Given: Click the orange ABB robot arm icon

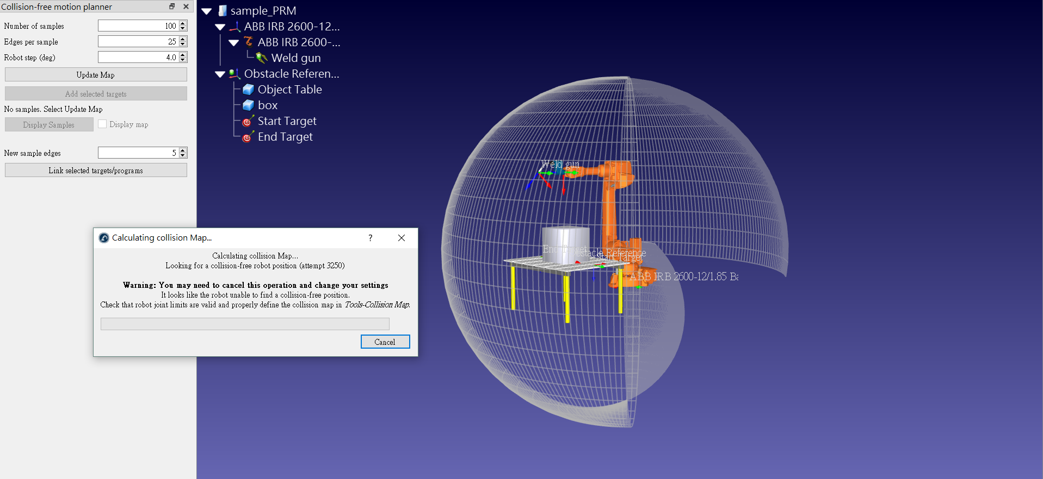Looking at the screenshot, I should click(249, 42).
